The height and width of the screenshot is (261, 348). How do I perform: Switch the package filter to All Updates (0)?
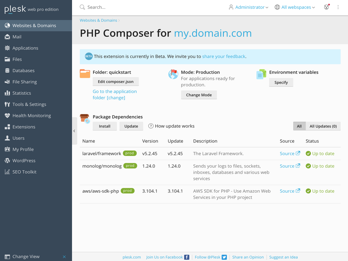pos(323,126)
